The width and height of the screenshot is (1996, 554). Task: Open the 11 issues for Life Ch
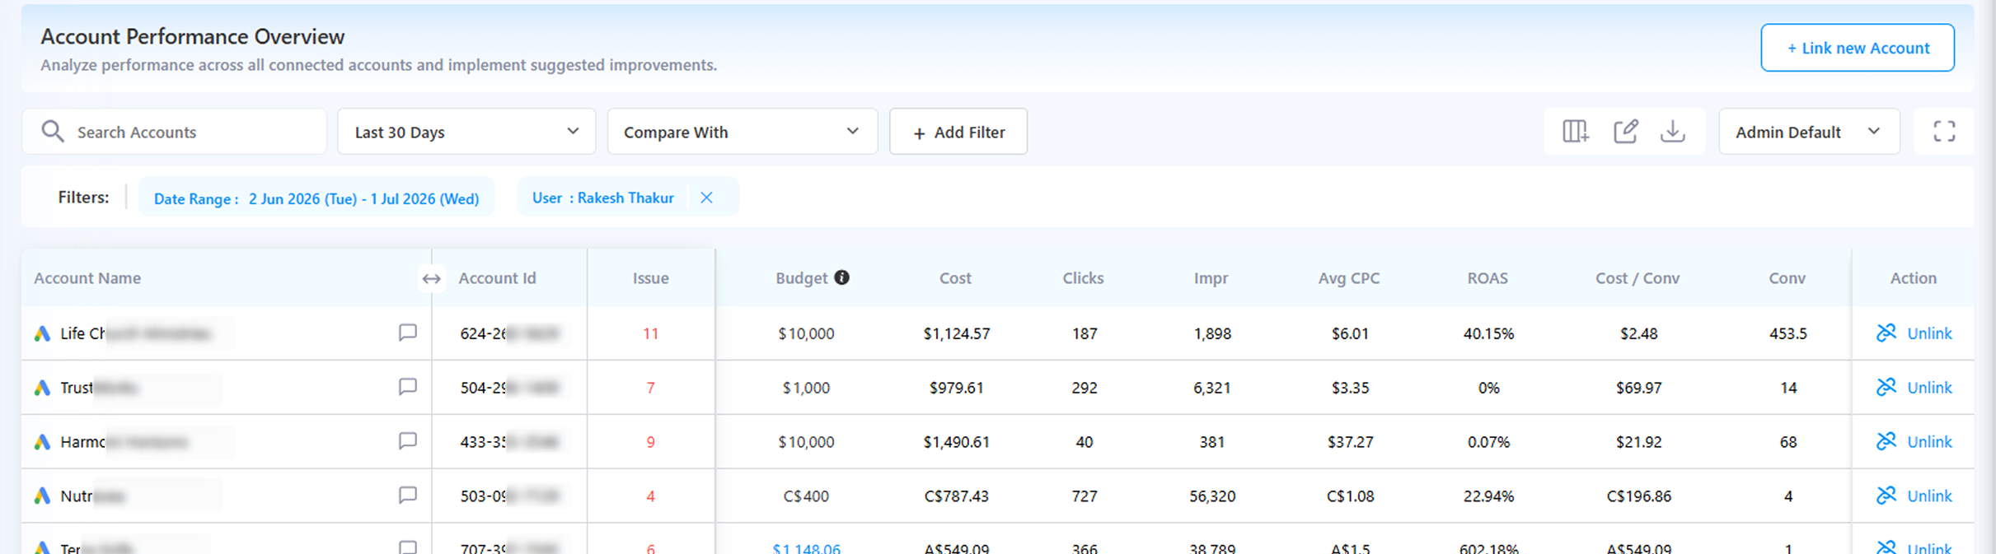point(650,333)
